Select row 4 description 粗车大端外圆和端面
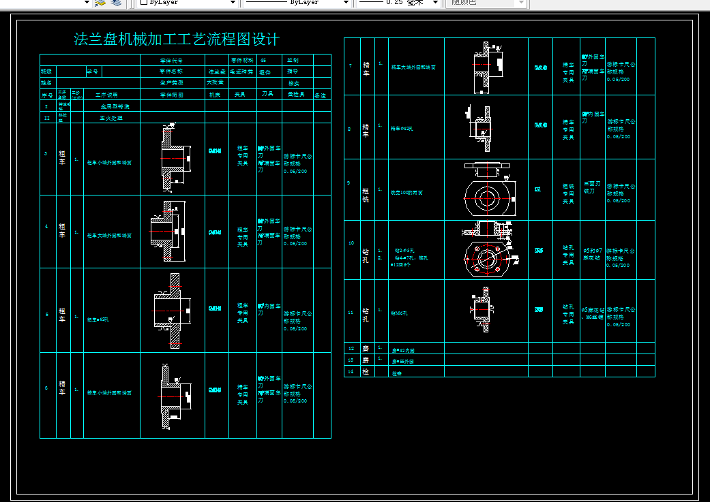This screenshot has width=710, height=502. click(x=110, y=236)
